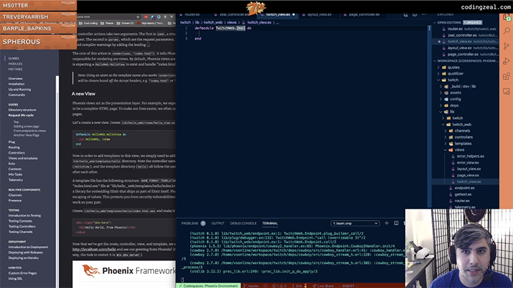
Task: Open Custom Error Pages docs link
Action: point(22,273)
